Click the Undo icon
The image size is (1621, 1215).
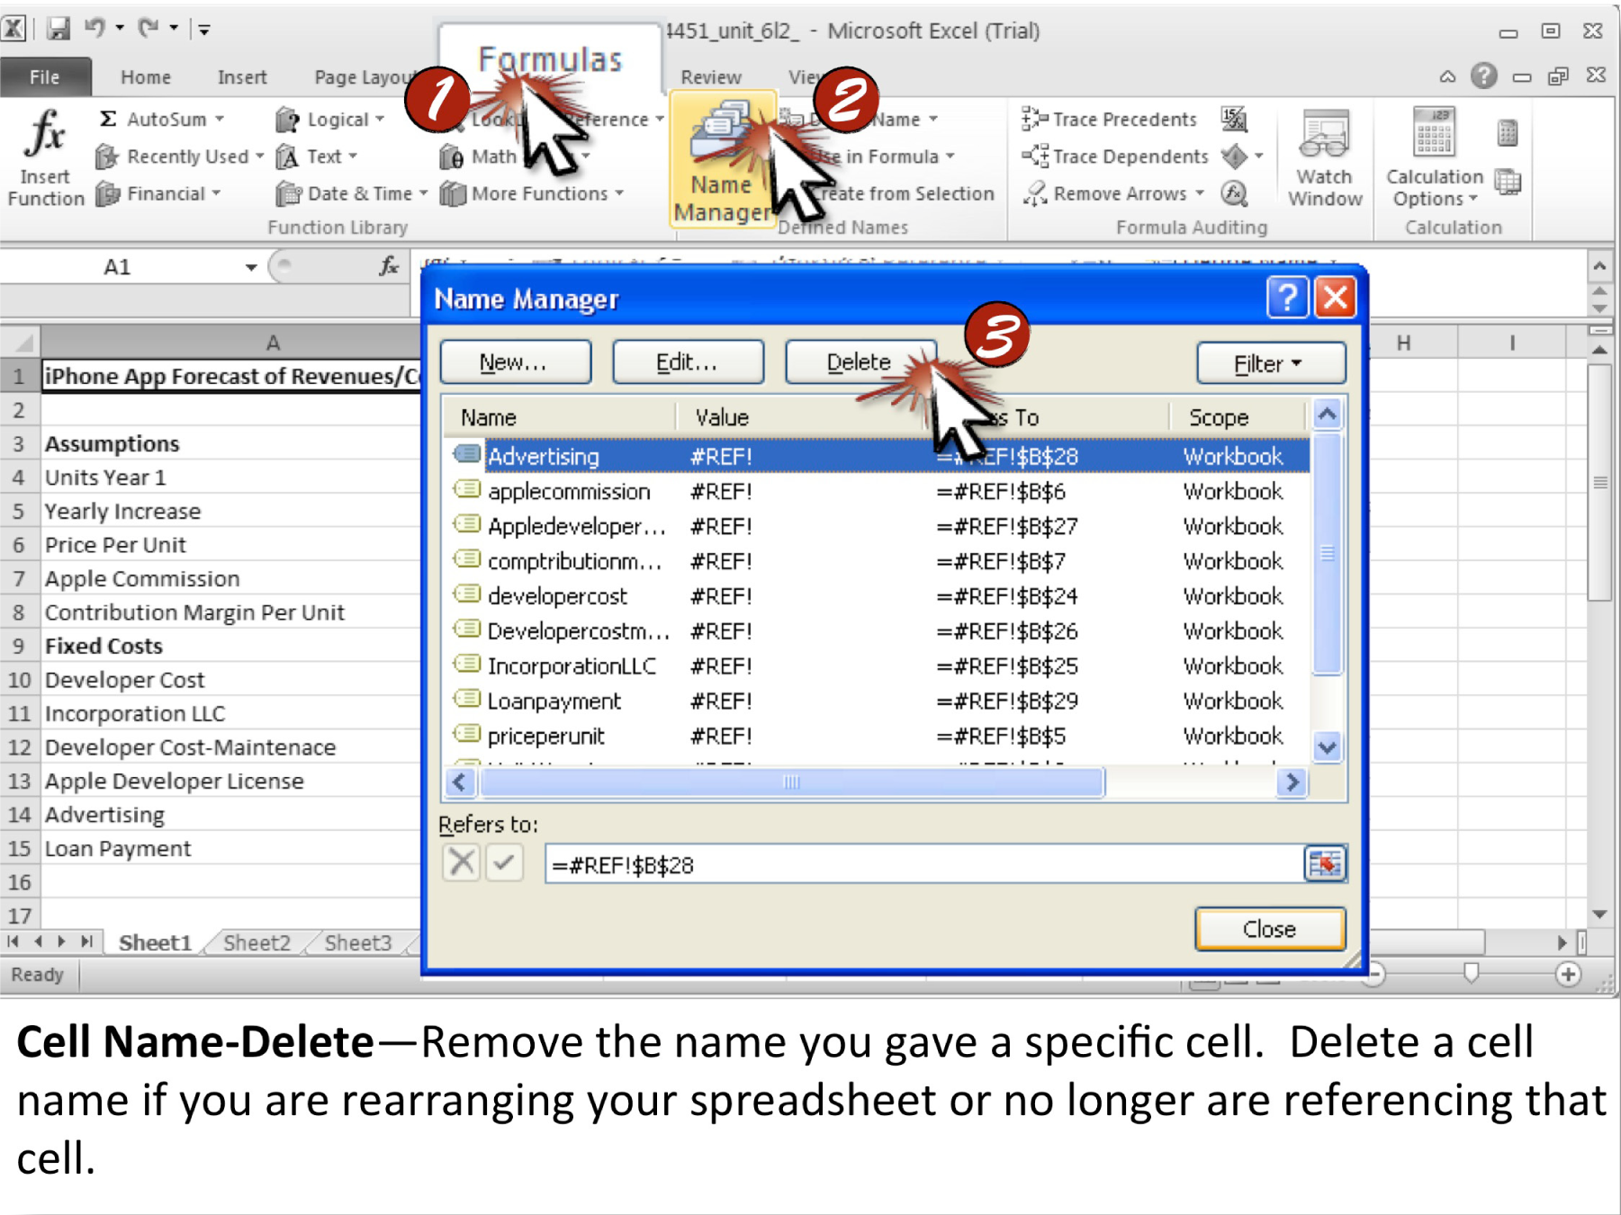[95, 28]
